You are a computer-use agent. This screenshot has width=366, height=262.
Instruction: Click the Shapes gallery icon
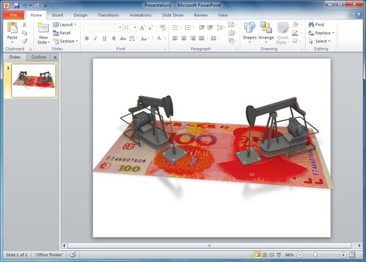249,28
